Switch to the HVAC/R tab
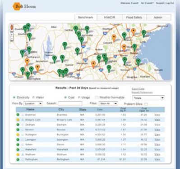 (x=110, y=18)
